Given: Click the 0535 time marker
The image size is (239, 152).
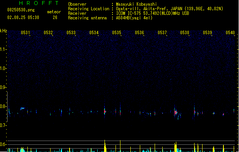Looking at the screenshot, I should [x=117, y=32].
